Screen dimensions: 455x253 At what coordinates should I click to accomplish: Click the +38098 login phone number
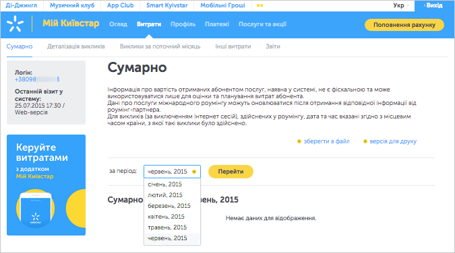37,79
